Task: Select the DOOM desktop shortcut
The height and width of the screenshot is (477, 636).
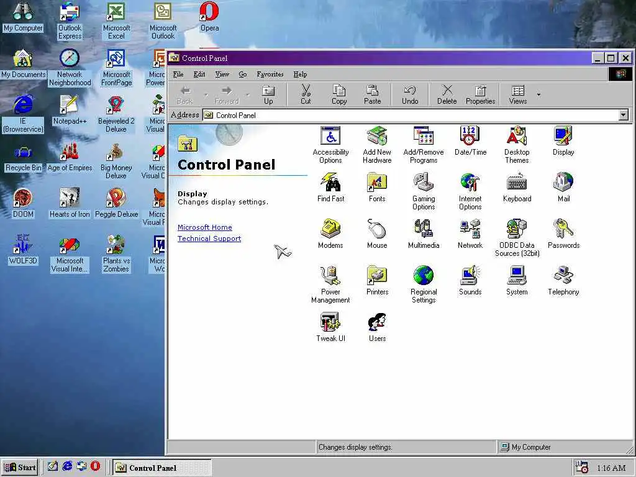Action: pyautogui.click(x=23, y=204)
